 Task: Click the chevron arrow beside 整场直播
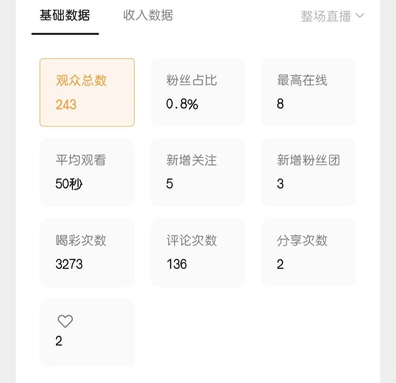360,16
